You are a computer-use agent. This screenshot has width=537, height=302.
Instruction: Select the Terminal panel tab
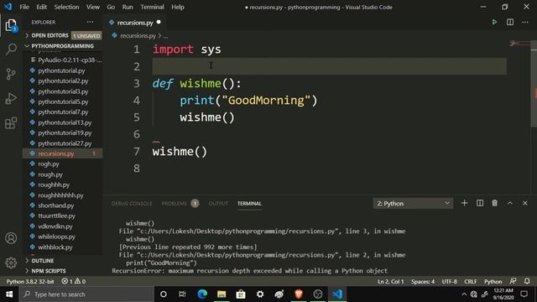249,204
